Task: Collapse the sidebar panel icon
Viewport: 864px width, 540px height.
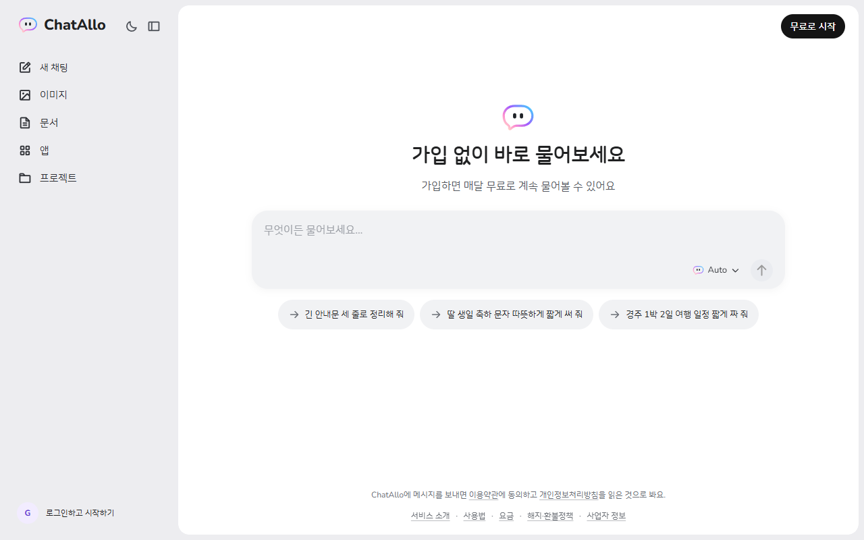Action: point(154,26)
